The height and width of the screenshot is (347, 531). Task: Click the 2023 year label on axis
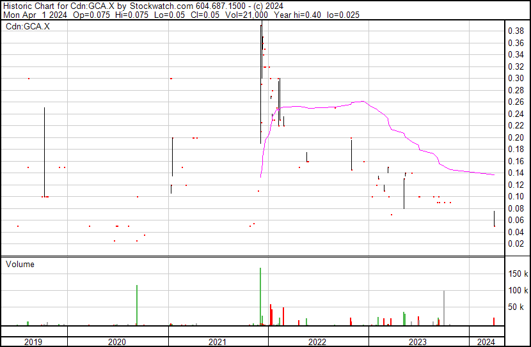pyautogui.click(x=418, y=342)
